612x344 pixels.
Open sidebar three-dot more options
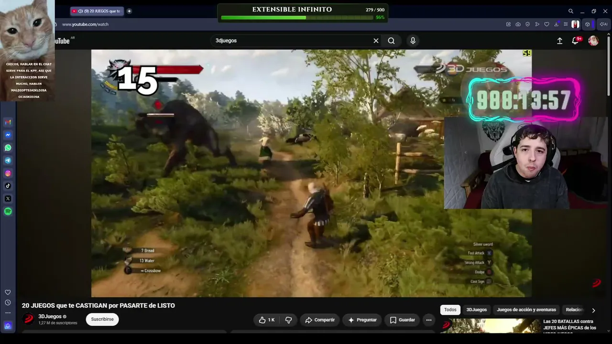coord(8,313)
